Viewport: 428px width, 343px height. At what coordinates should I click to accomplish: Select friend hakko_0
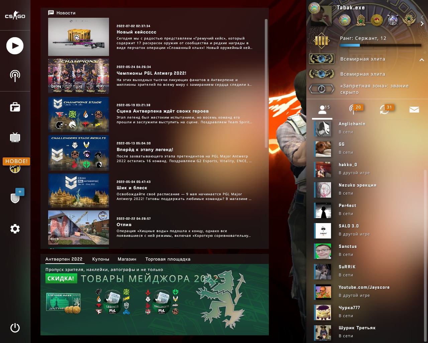coord(368,169)
